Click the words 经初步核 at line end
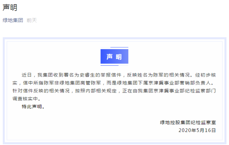 point(206,75)
